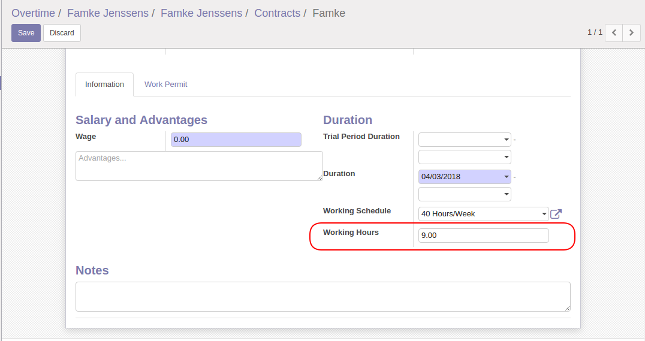Open Working Schedule external link icon
The width and height of the screenshot is (645, 341).
pos(556,214)
